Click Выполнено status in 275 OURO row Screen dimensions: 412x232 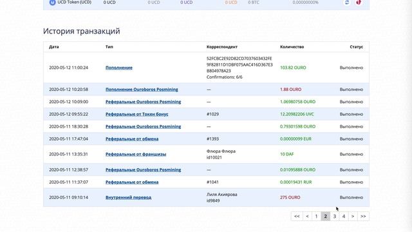click(x=351, y=198)
